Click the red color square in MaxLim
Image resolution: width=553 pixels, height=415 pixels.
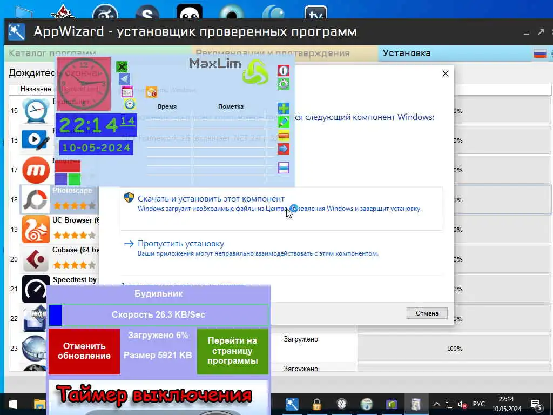(68, 166)
